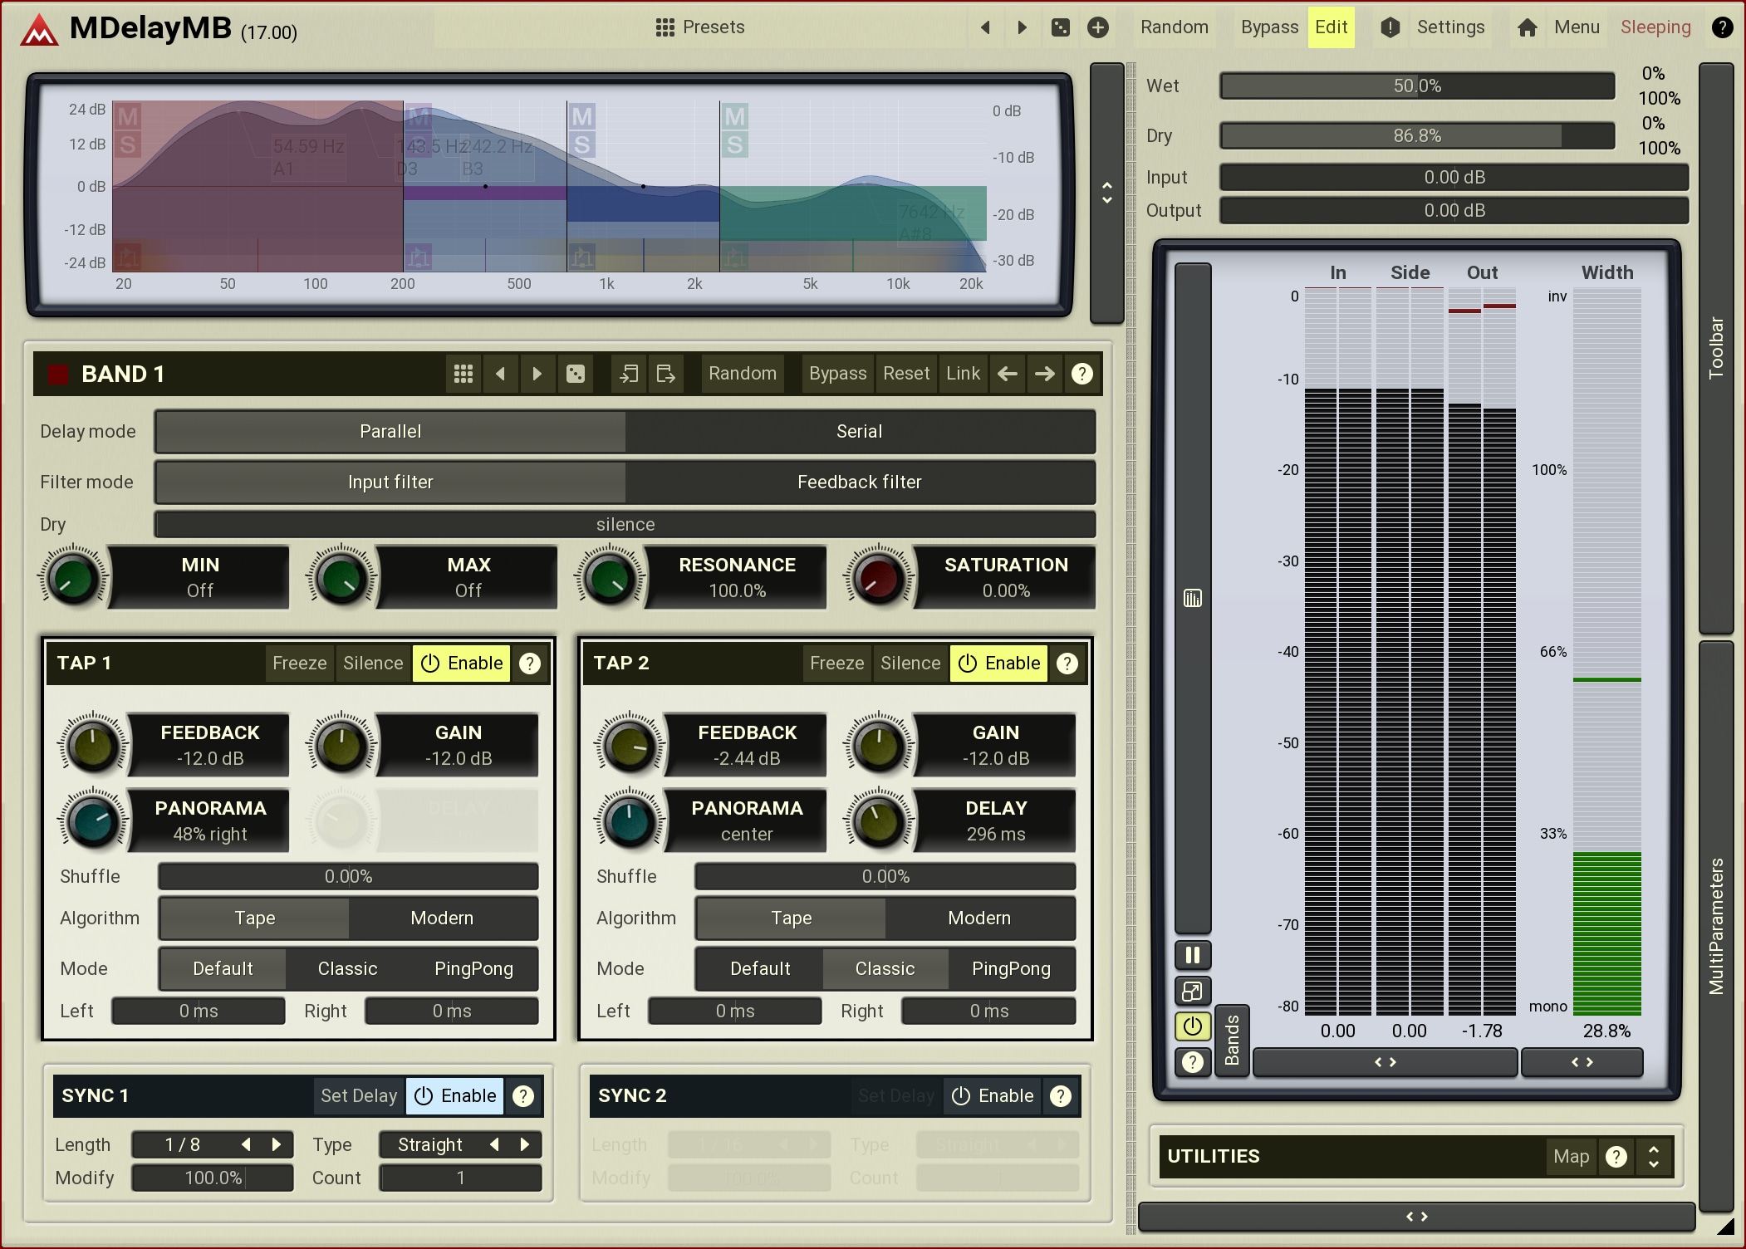The image size is (1746, 1249).
Task: Click the add preset plus icon
Action: click(x=1097, y=27)
